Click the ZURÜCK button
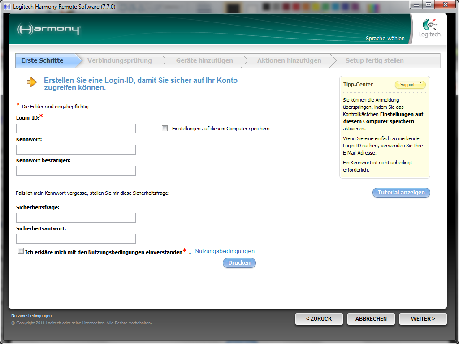This screenshot has height=344, width=459. point(319,319)
